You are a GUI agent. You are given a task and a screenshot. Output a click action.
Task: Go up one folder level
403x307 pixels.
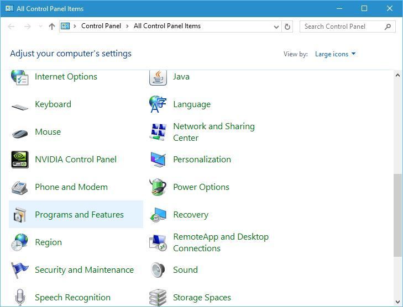52,27
